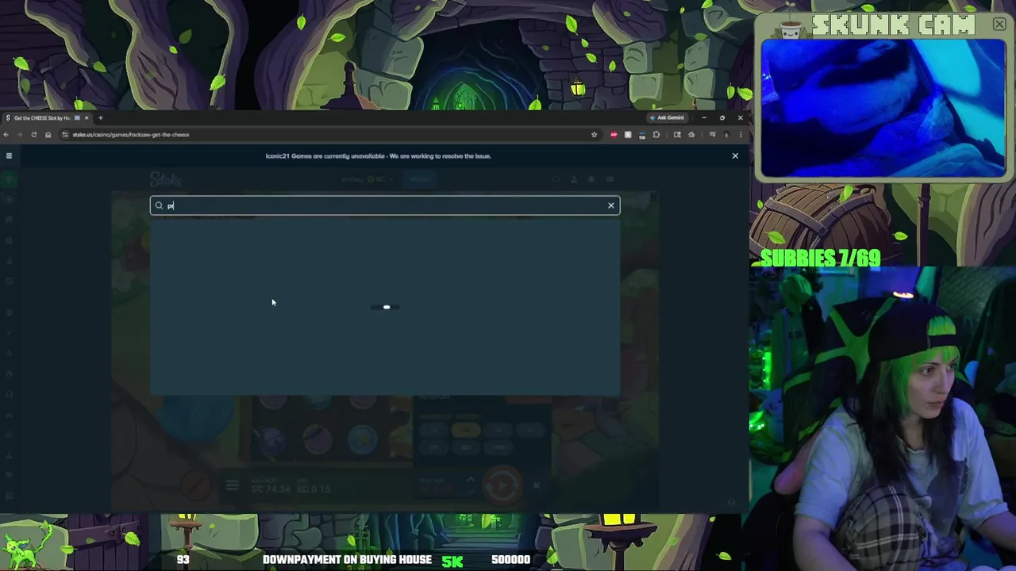Open the browser home page
Viewport: 1016px width, 571px height.
tap(48, 134)
